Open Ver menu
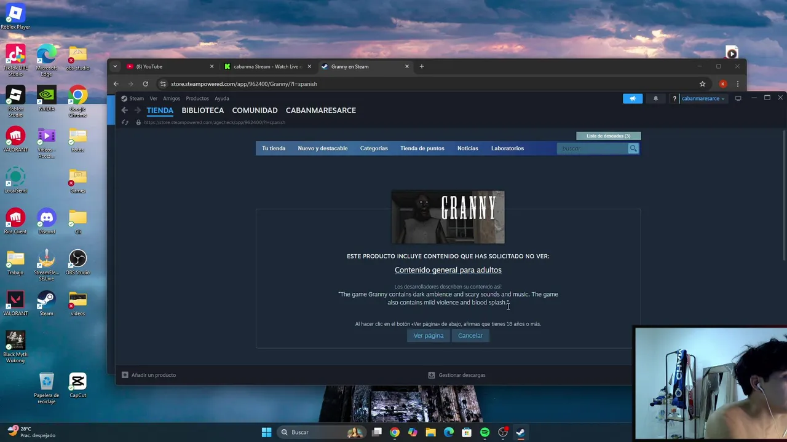This screenshot has height=442, width=787. point(154,99)
